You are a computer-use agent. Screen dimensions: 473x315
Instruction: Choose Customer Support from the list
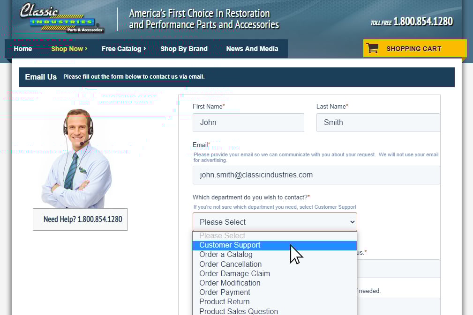click(275, 245)
